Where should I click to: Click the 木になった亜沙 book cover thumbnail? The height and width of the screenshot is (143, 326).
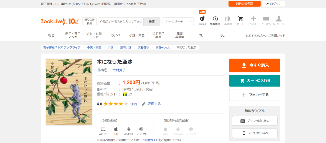[x=69, y=92]
